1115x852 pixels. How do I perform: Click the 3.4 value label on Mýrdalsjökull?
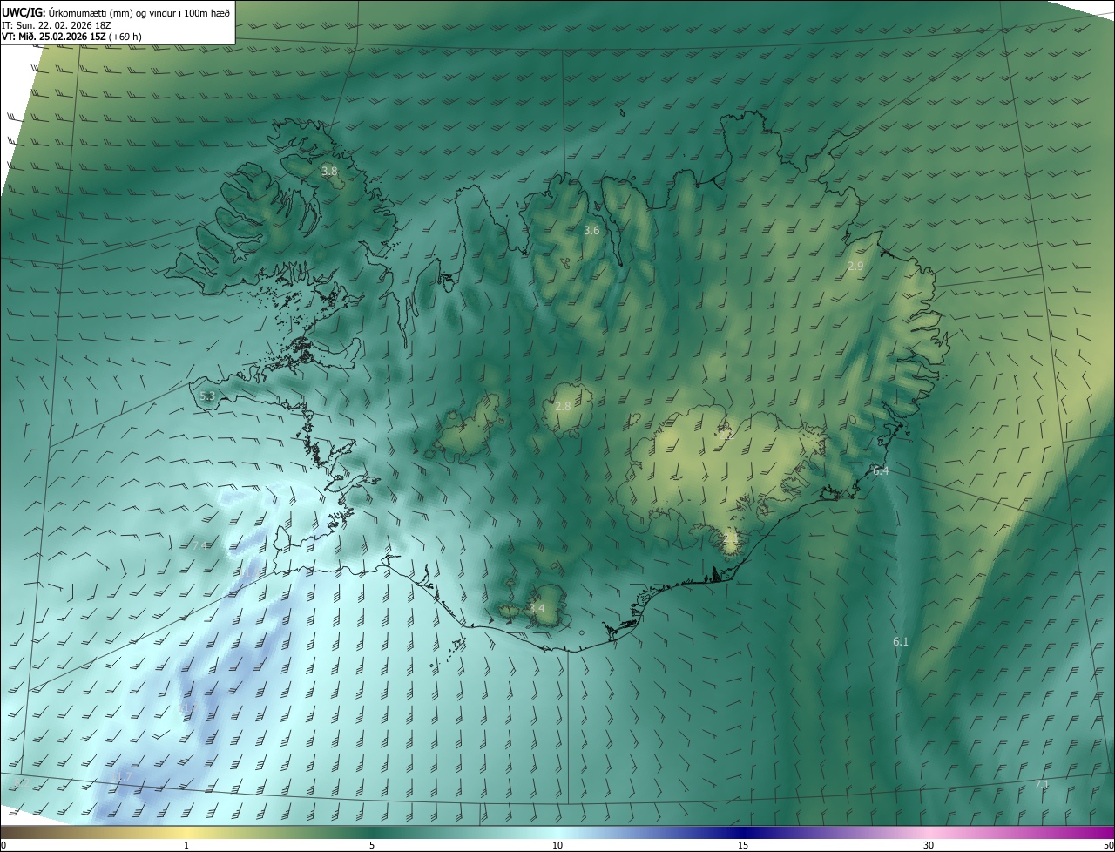pyautogui.click(x=537, y=608)
